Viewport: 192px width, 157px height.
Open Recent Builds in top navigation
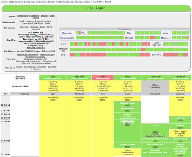pos(55,2)
